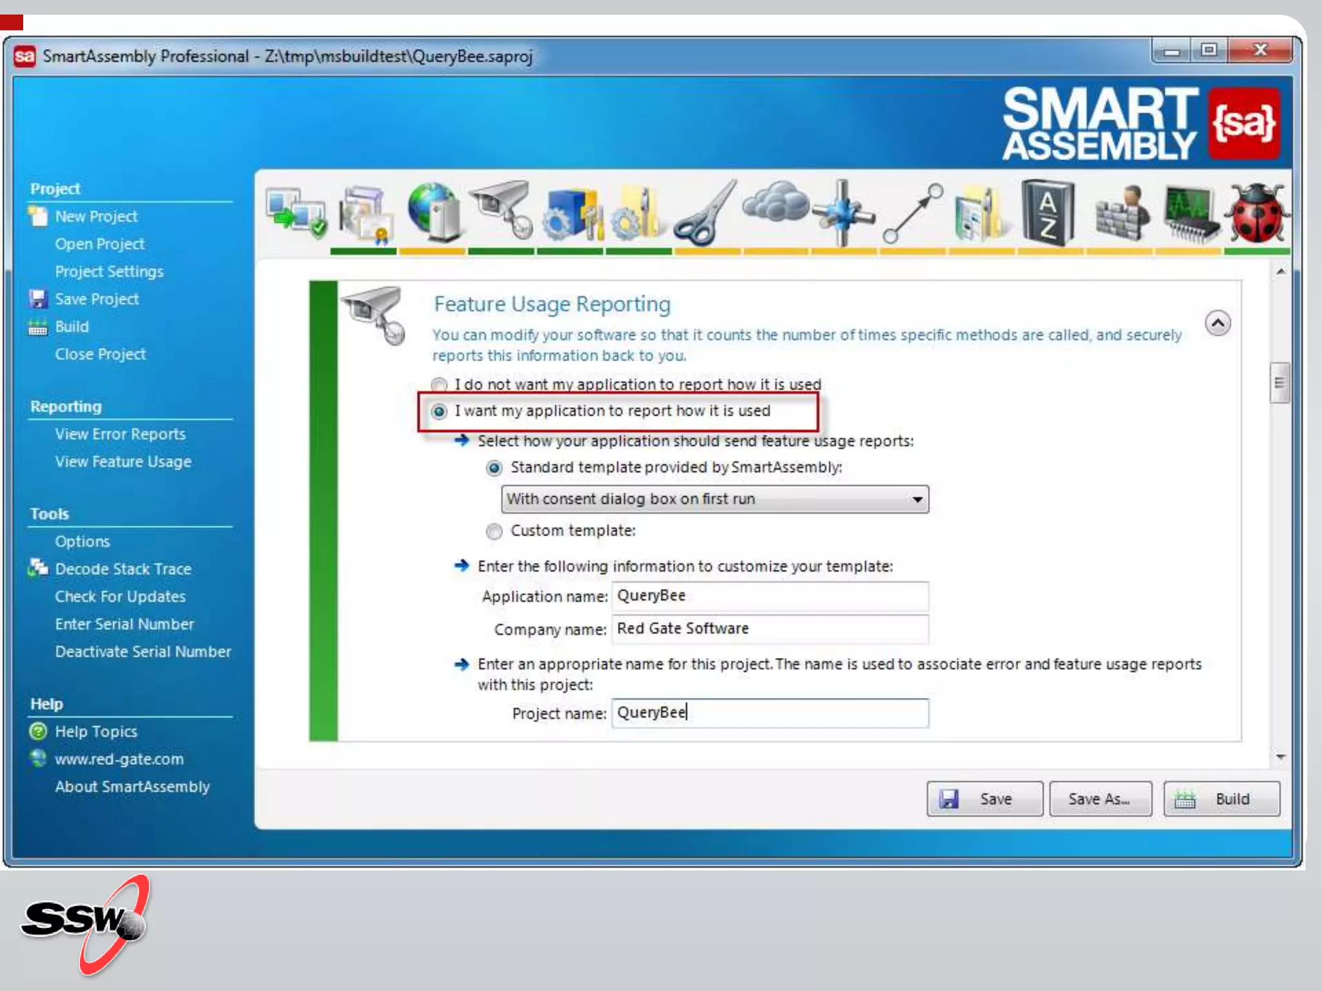This screenshot has height=991, width=1322.
Task: Choose the Custom template radio button
Action: 494,531
